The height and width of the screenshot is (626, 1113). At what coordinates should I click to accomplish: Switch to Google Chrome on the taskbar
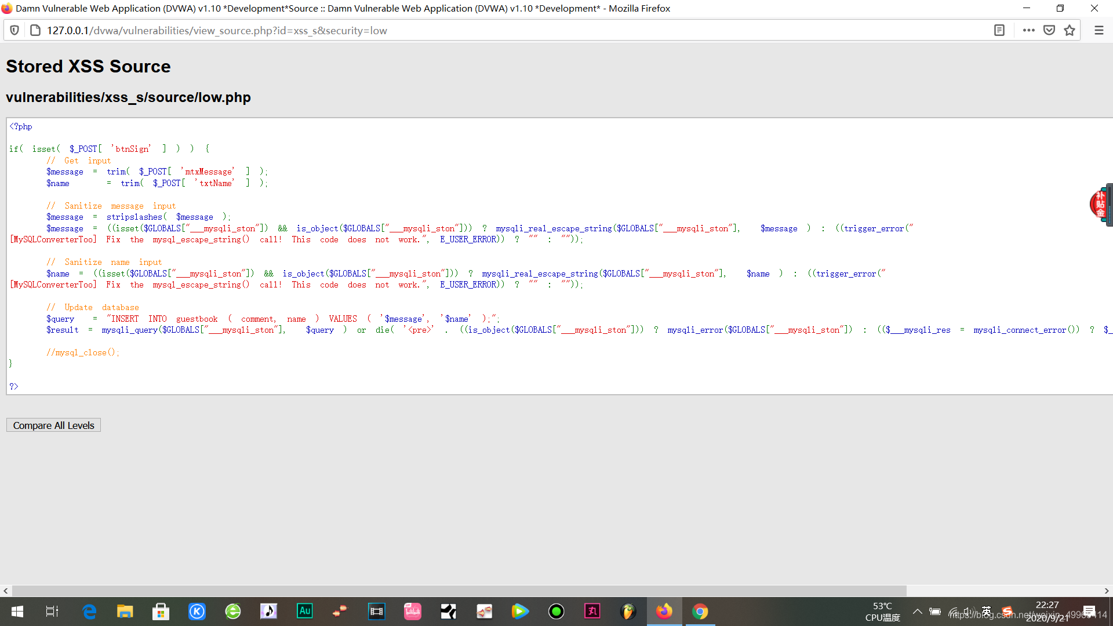click(x=700, y=612)
